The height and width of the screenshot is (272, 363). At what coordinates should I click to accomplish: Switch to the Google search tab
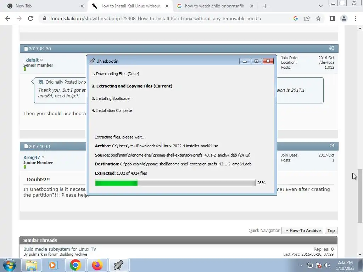coord(214,6)
